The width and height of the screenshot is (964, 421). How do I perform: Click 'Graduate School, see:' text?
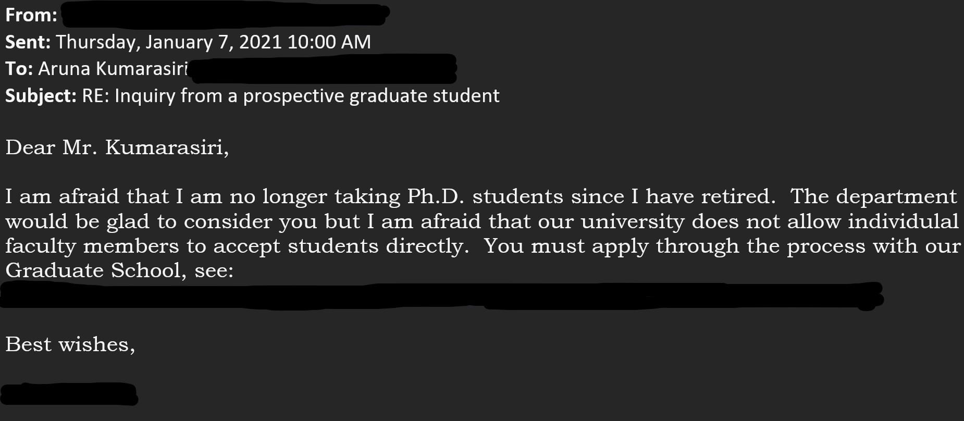[x=119, y=271]
